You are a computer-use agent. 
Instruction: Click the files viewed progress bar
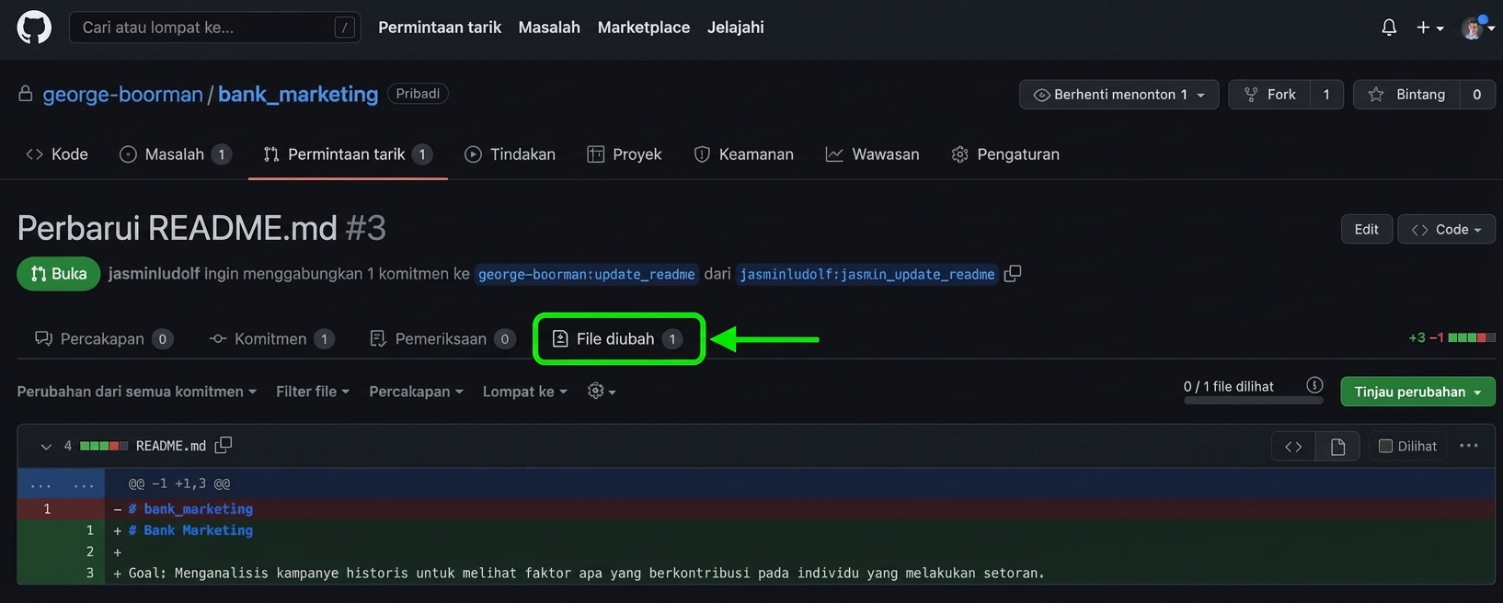click(1253, 401)
